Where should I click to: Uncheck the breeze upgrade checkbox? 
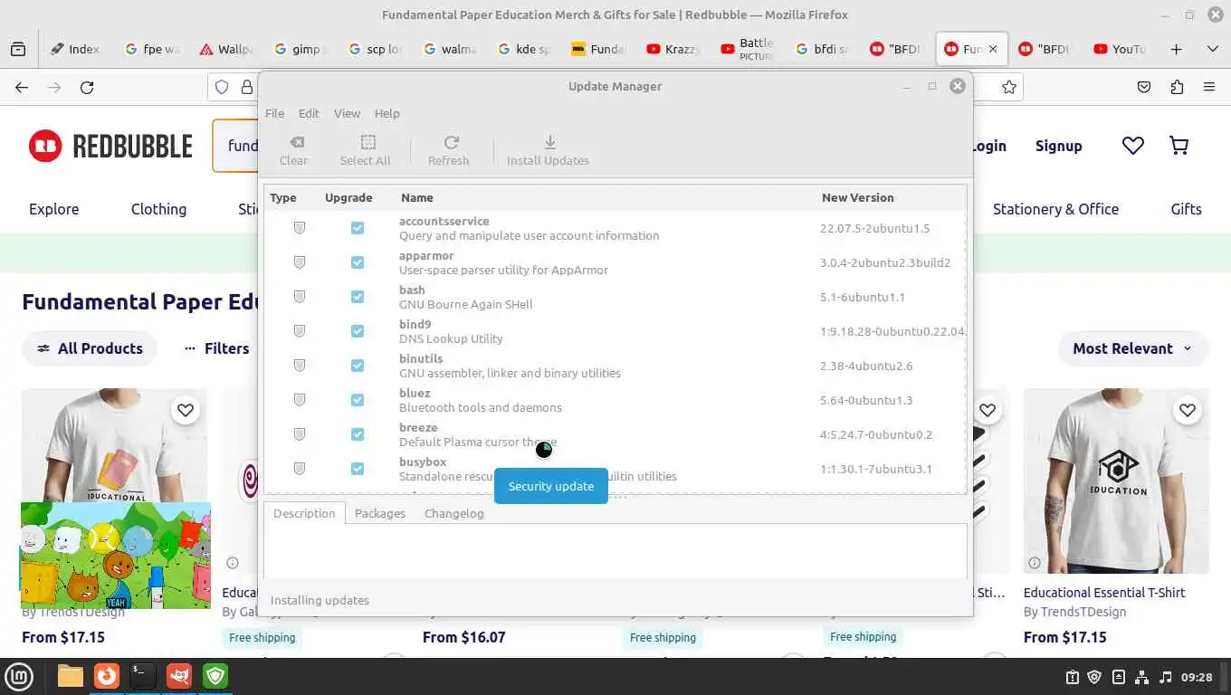[x=358, y=434]
